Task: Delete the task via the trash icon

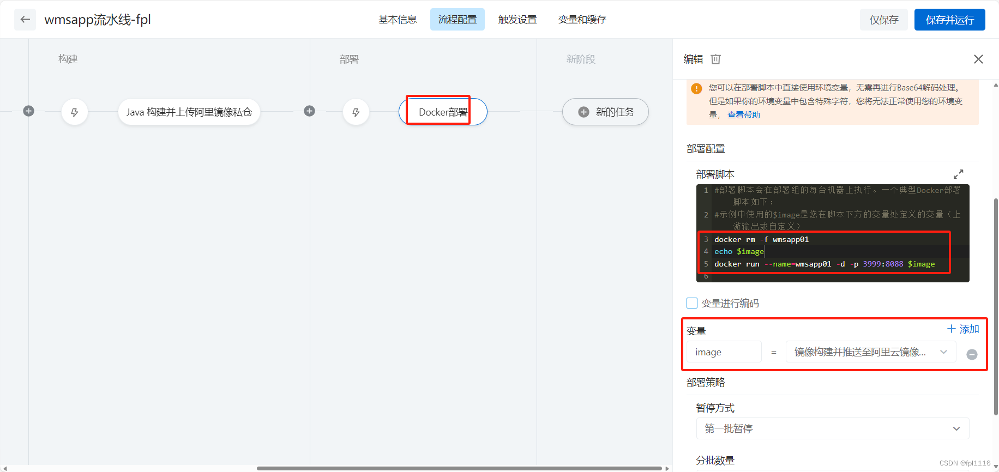Action: [716, 59]
